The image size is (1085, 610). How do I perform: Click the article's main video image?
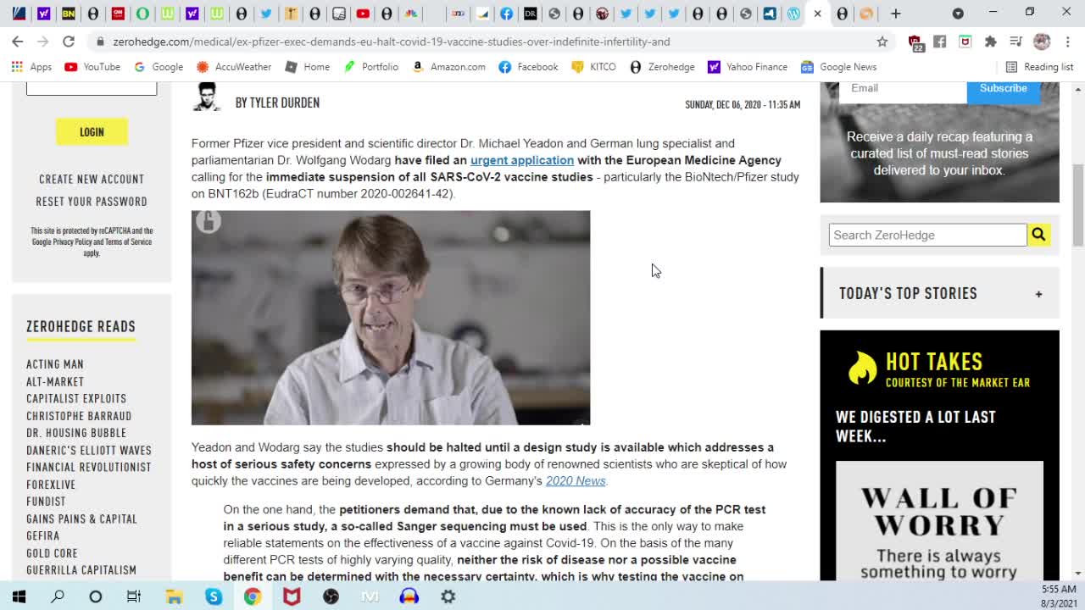(x=391, y=318)
